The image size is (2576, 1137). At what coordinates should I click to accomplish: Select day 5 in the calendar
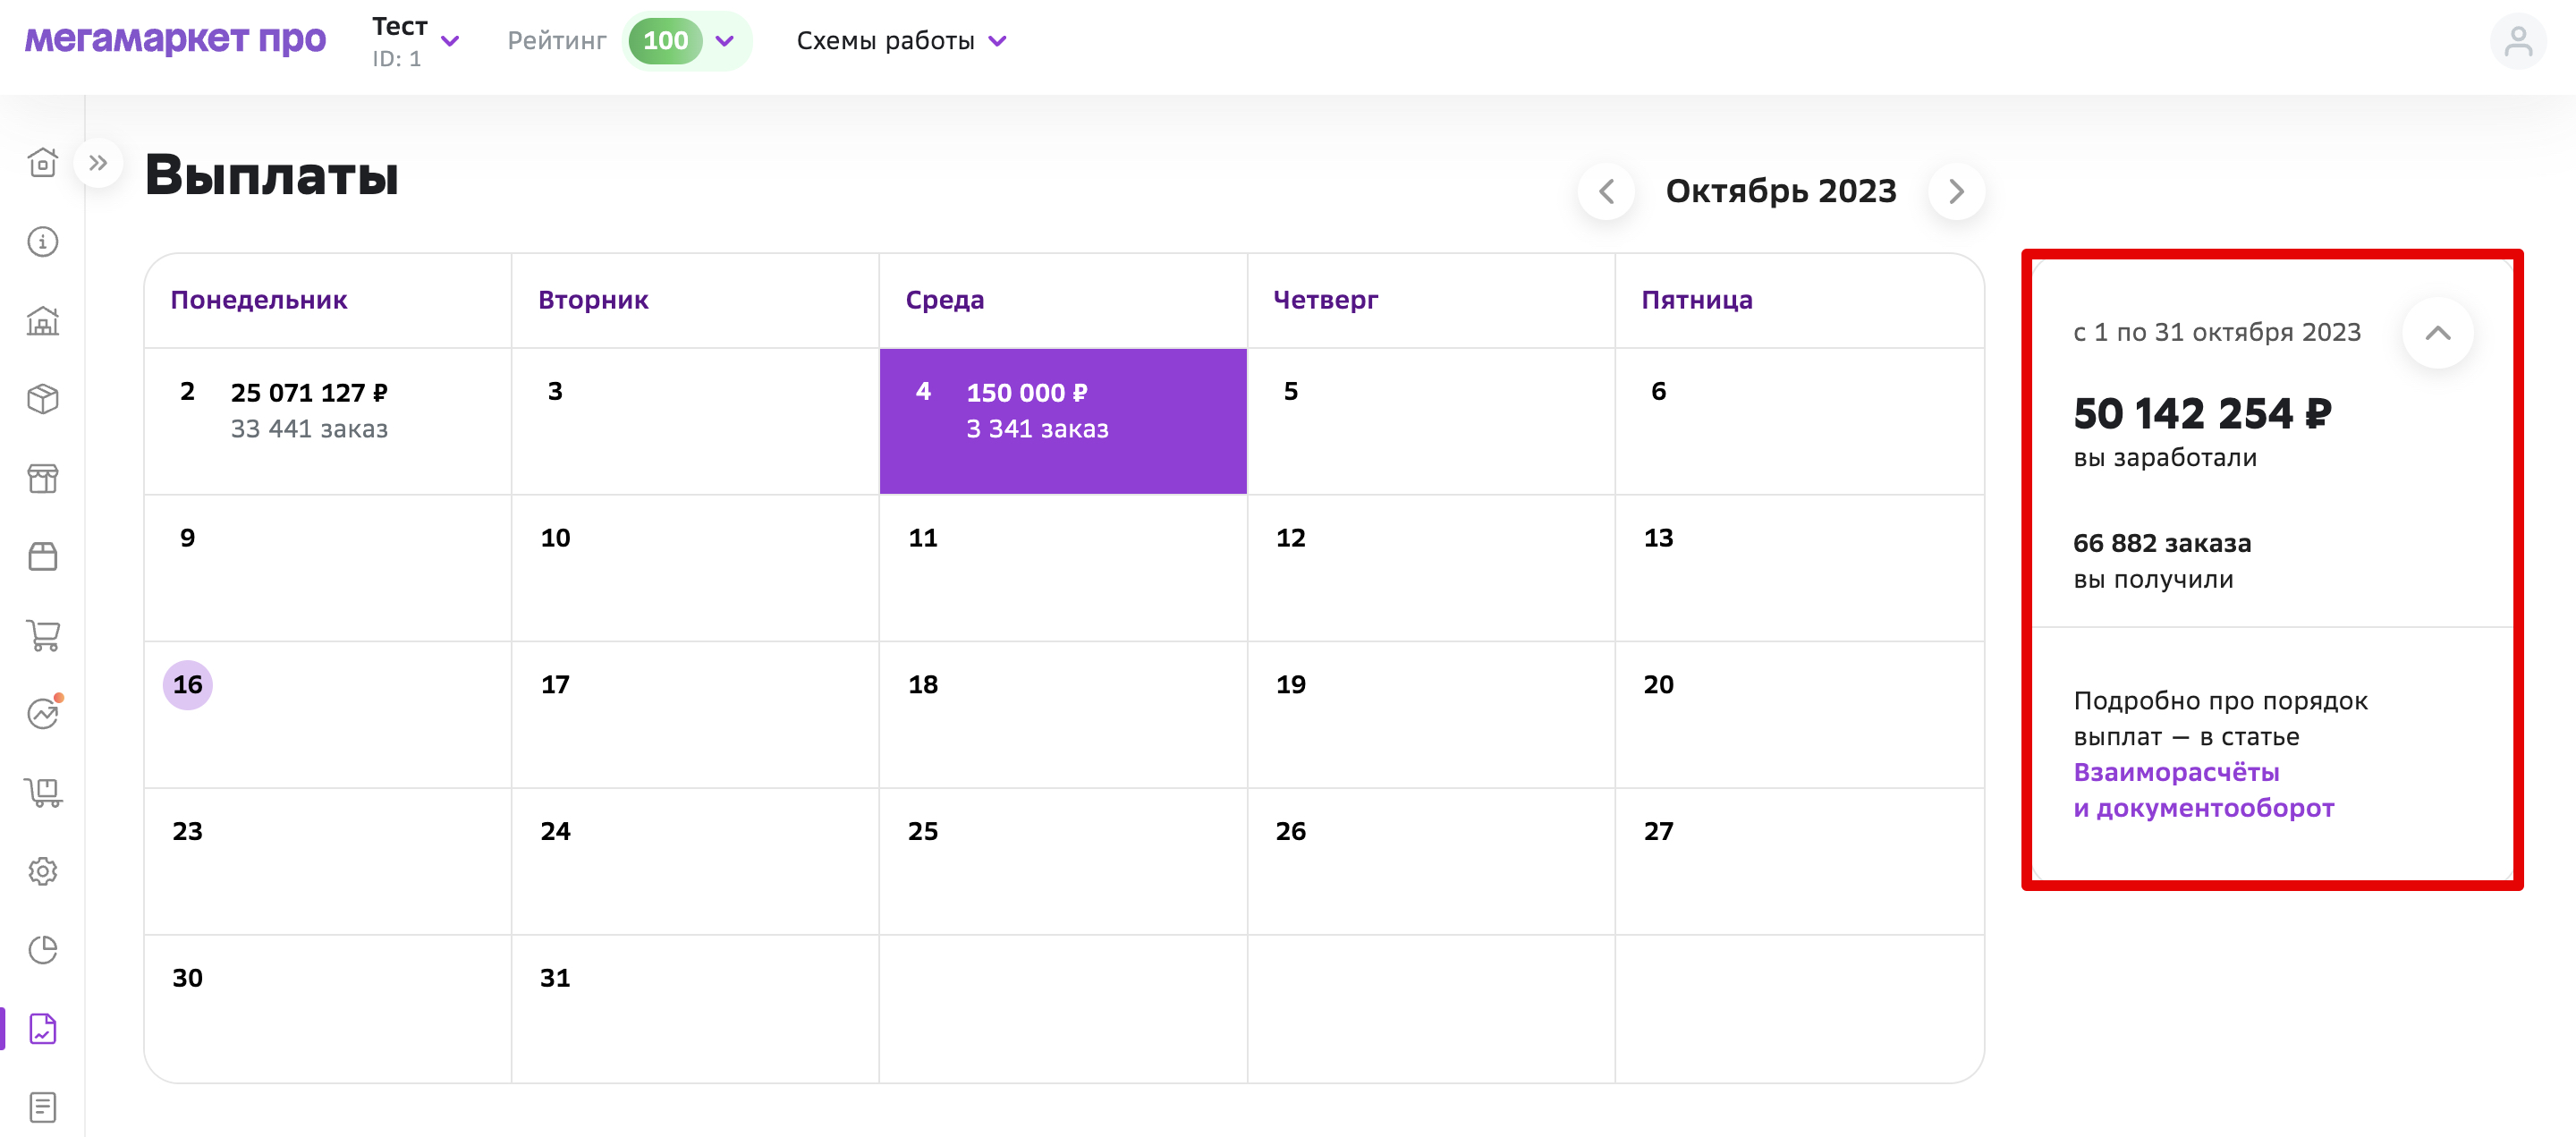[1431, 421]
